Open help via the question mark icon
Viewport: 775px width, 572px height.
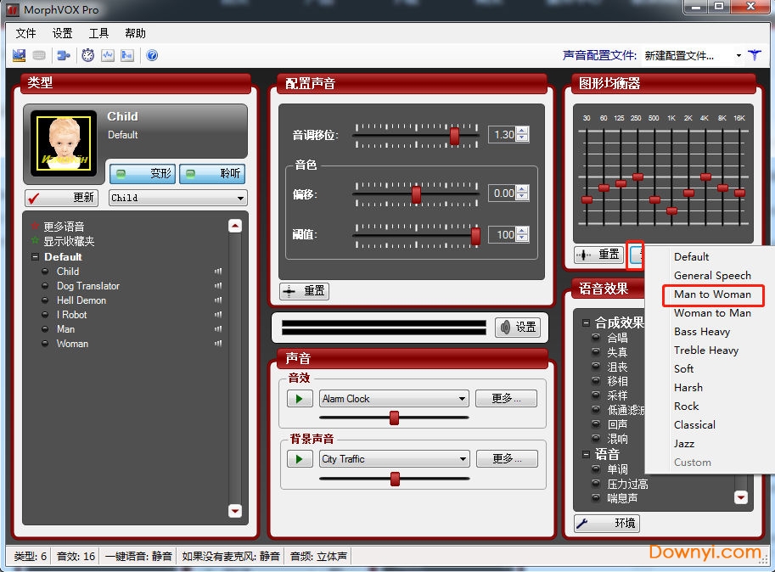153,55
